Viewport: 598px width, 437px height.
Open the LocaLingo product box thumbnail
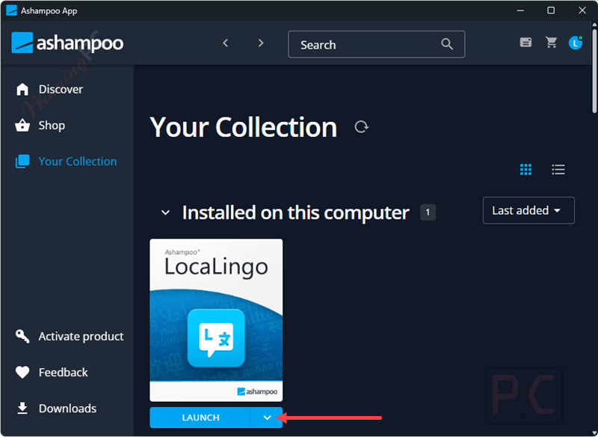(x=216, y=320)
